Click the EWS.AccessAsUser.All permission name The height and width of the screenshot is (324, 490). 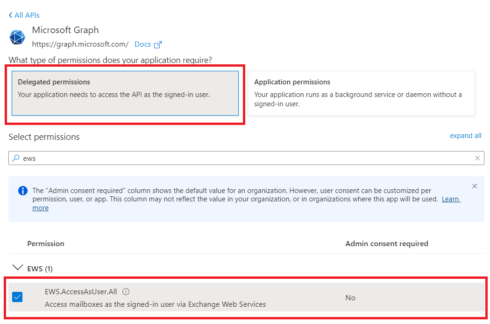click(81, 291)
